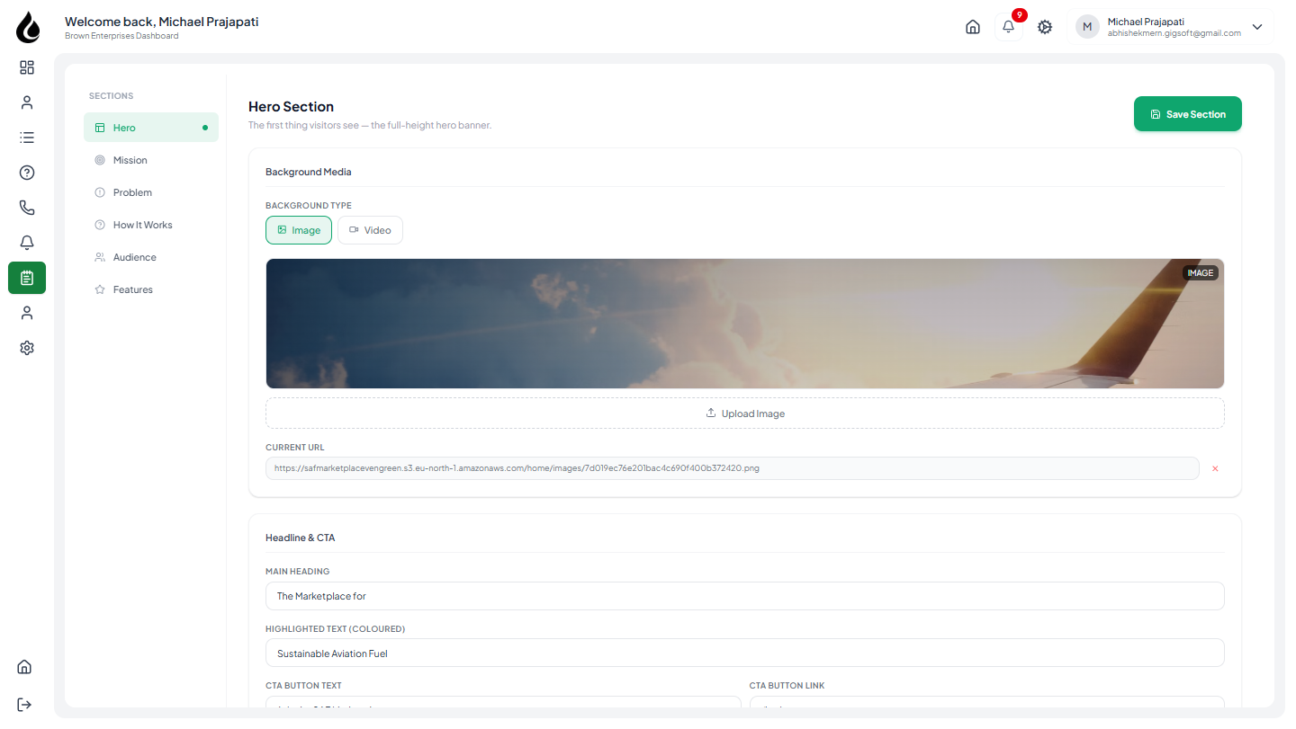
Task: Open the person icon above sidebar list icon
Action: pos(27,102)
